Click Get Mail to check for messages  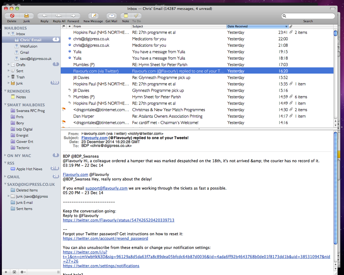tap(112, 16)
